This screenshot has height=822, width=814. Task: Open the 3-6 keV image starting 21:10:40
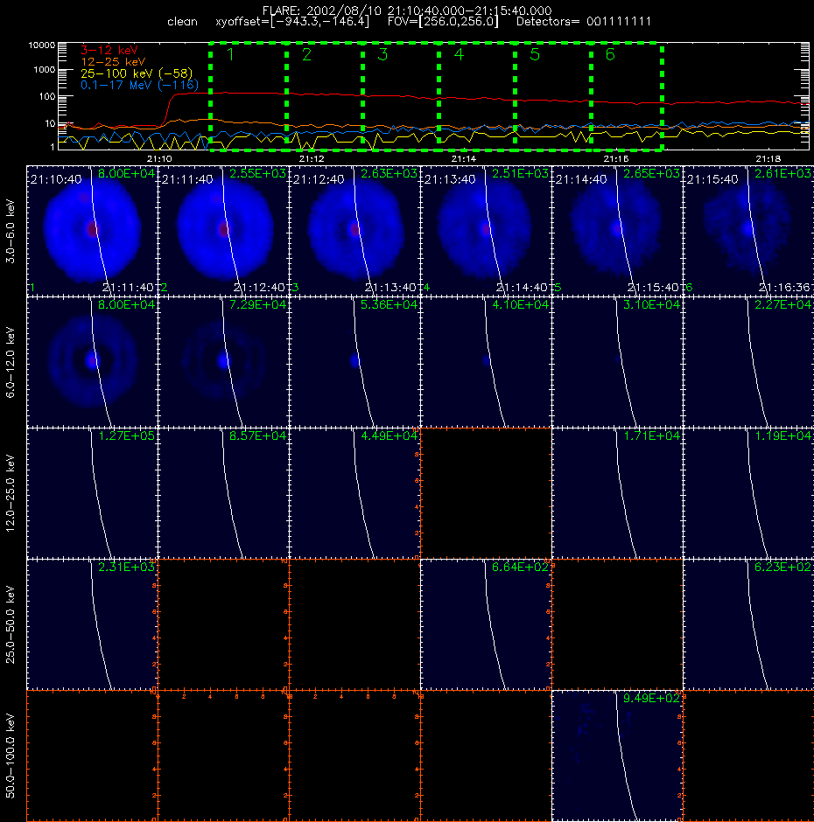[93, 231]
